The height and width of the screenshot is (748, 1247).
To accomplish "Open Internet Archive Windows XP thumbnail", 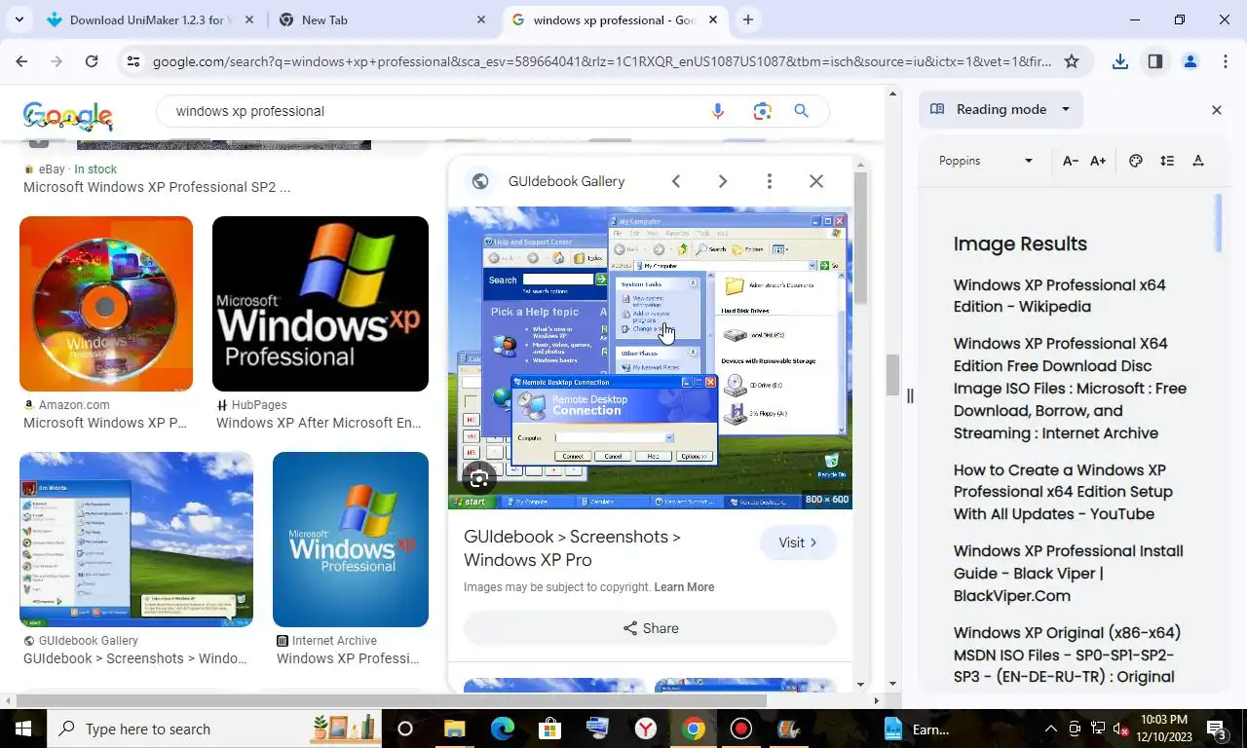I will 351,540.
